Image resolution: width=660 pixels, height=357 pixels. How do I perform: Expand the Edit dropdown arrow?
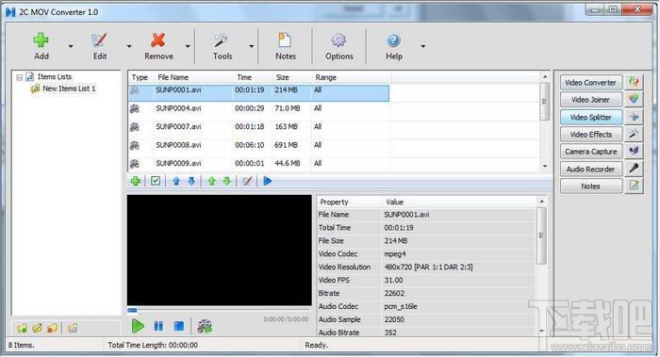129,46
